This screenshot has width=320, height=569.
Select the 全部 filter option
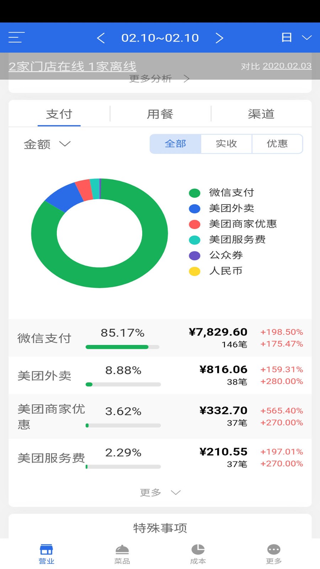coord(176,144)
